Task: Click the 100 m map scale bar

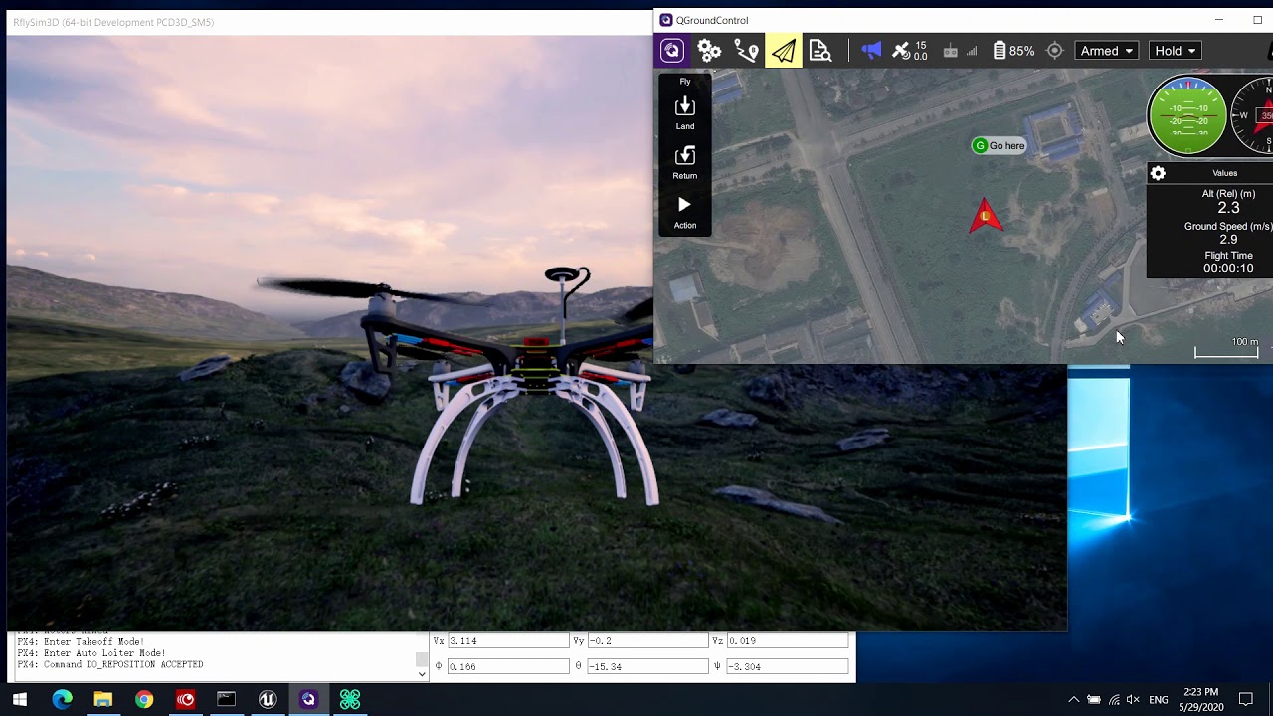Action: point(1227,348)
